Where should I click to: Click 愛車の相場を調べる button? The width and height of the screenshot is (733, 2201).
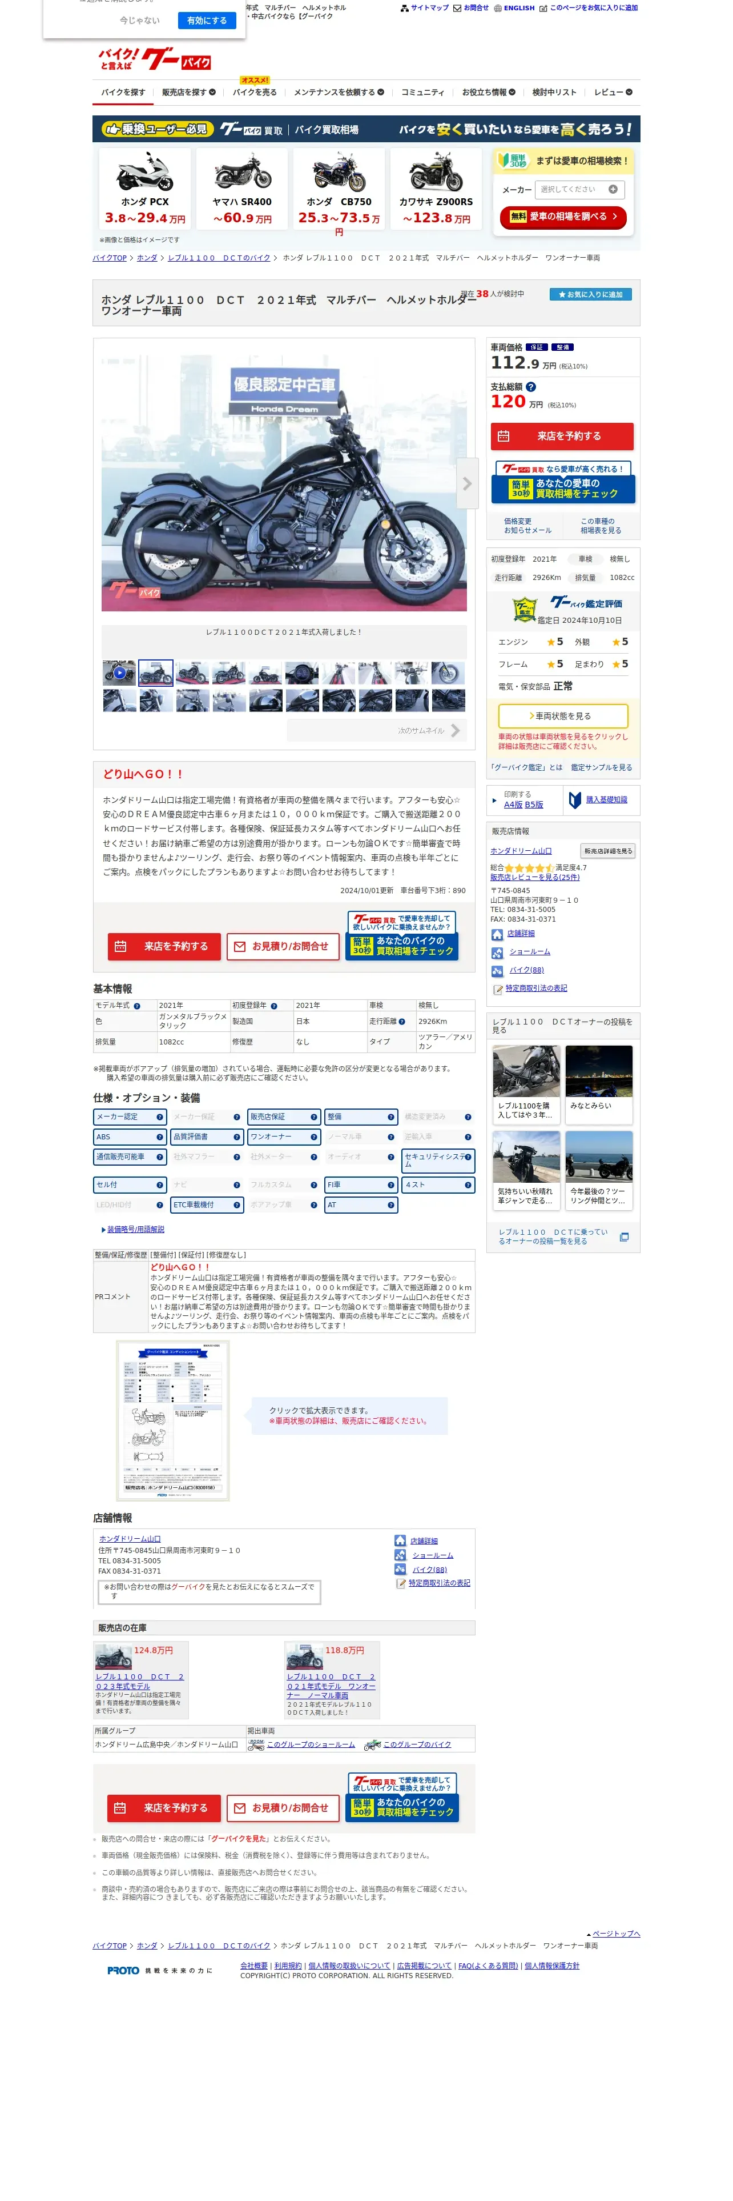563,217
